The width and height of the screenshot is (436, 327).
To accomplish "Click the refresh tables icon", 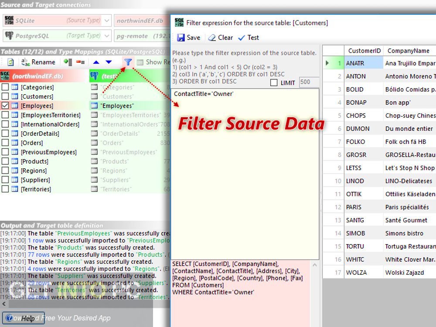I will pos(10,62).
